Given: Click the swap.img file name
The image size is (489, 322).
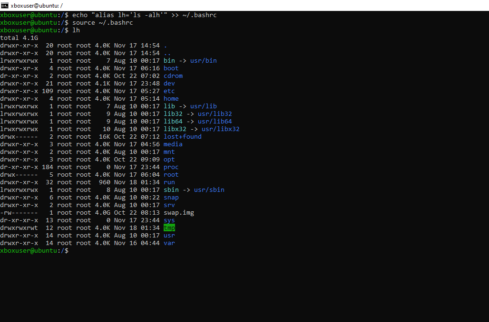Looking at the screenshot, I should coord(178,213).
